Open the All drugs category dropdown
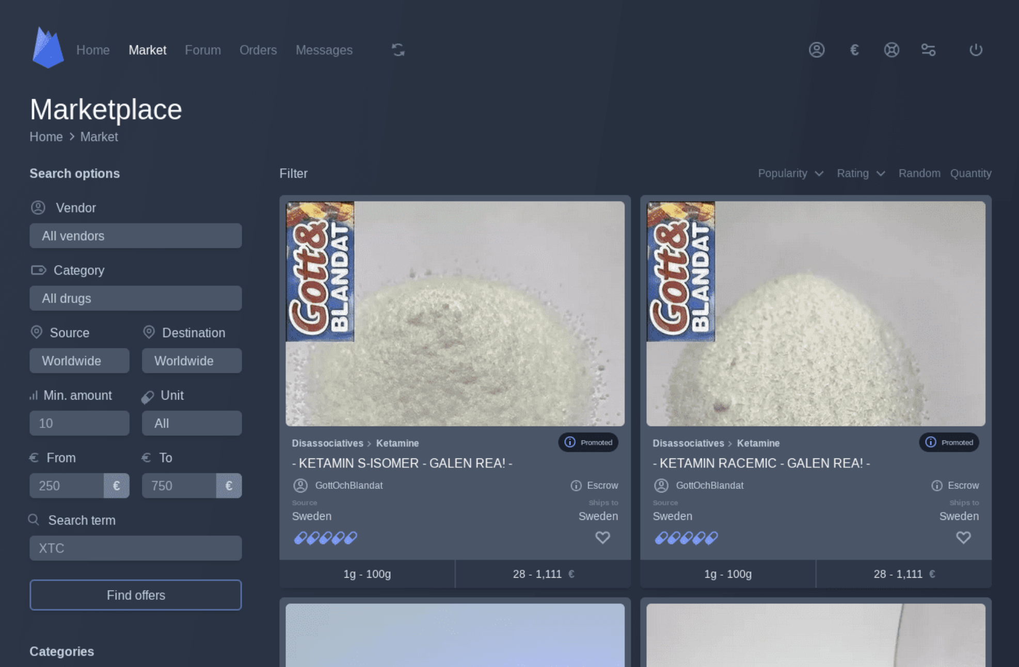 pos(135,298)
